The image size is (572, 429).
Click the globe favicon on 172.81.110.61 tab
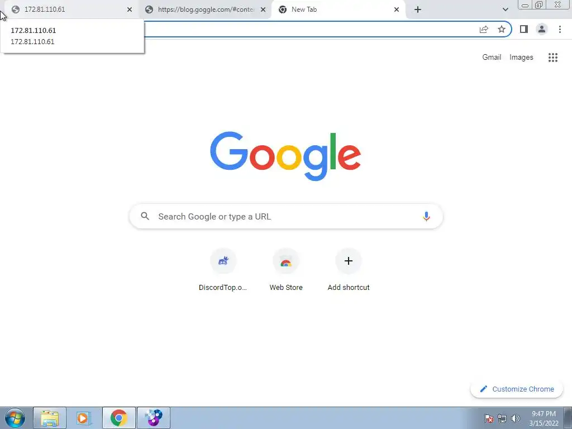coord(15,9)
